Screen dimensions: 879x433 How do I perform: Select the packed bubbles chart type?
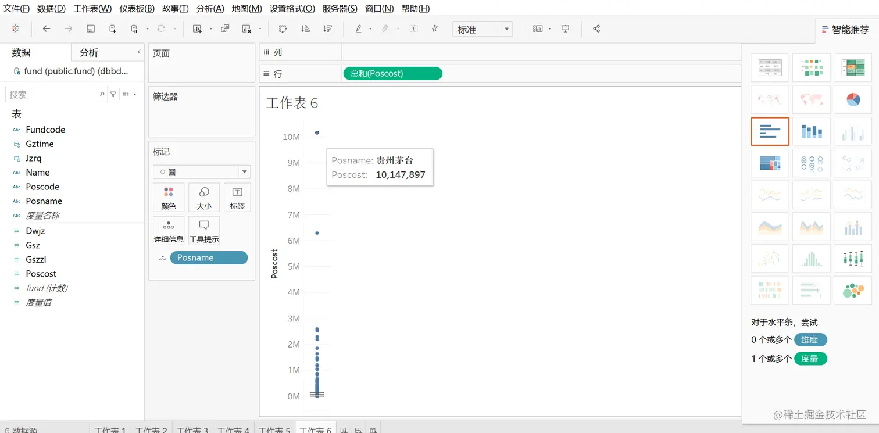click(x=853, y=290)
